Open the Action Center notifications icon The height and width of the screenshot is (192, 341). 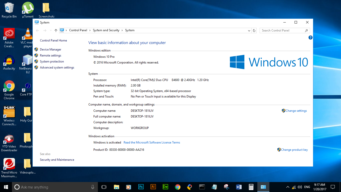point(333,187)
